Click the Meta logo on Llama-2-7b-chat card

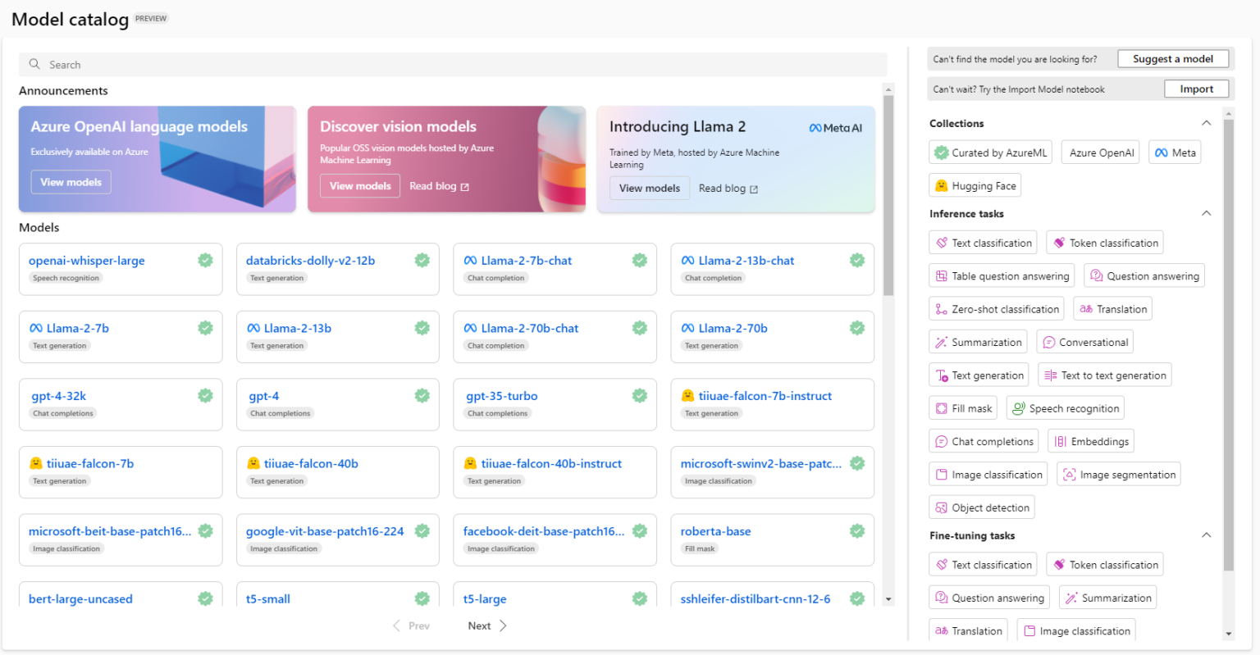coord(470,260)
